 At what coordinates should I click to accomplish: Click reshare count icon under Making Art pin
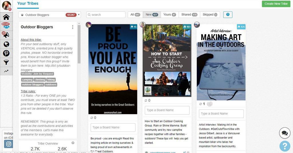pos(200,104)
